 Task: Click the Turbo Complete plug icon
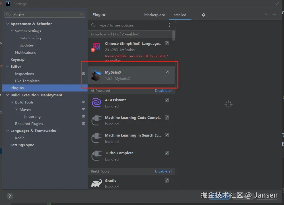pos(96,156)
